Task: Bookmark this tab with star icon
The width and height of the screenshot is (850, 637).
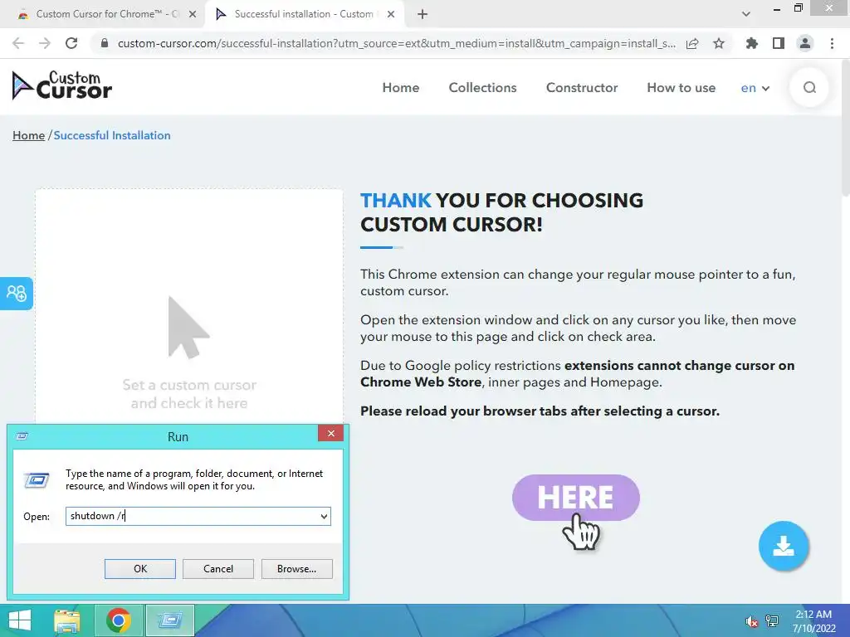Action: click(719, 43)
